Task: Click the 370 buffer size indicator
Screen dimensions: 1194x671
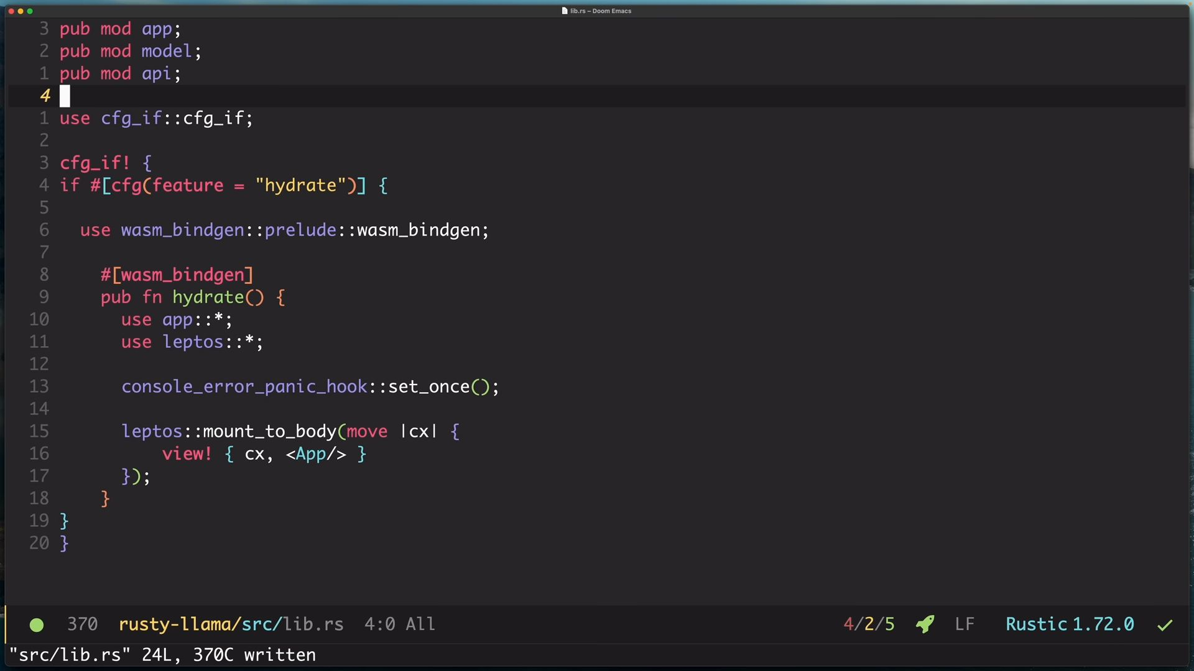Action: (x=82, y=624)
